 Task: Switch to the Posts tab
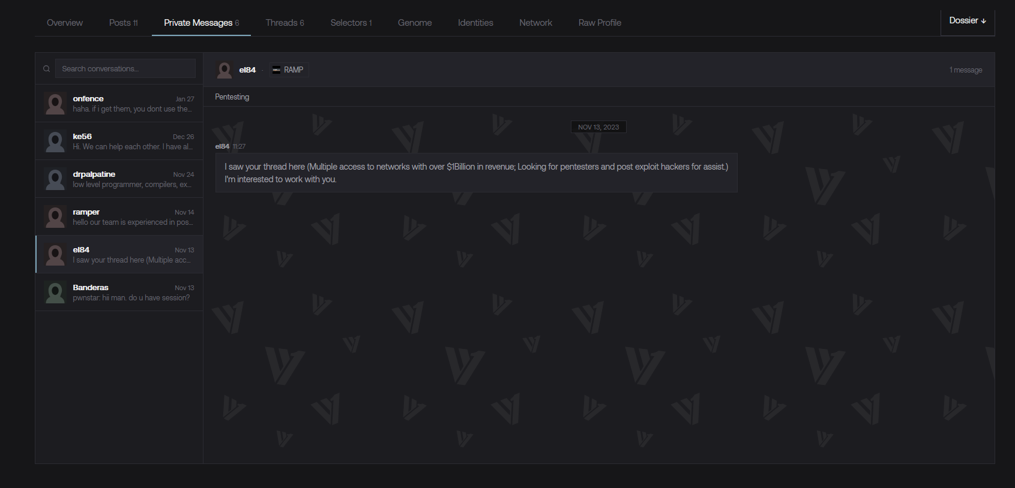coord(124,23)
